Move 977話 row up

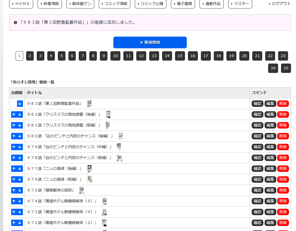pyautogui.click(x=14, y=169)
